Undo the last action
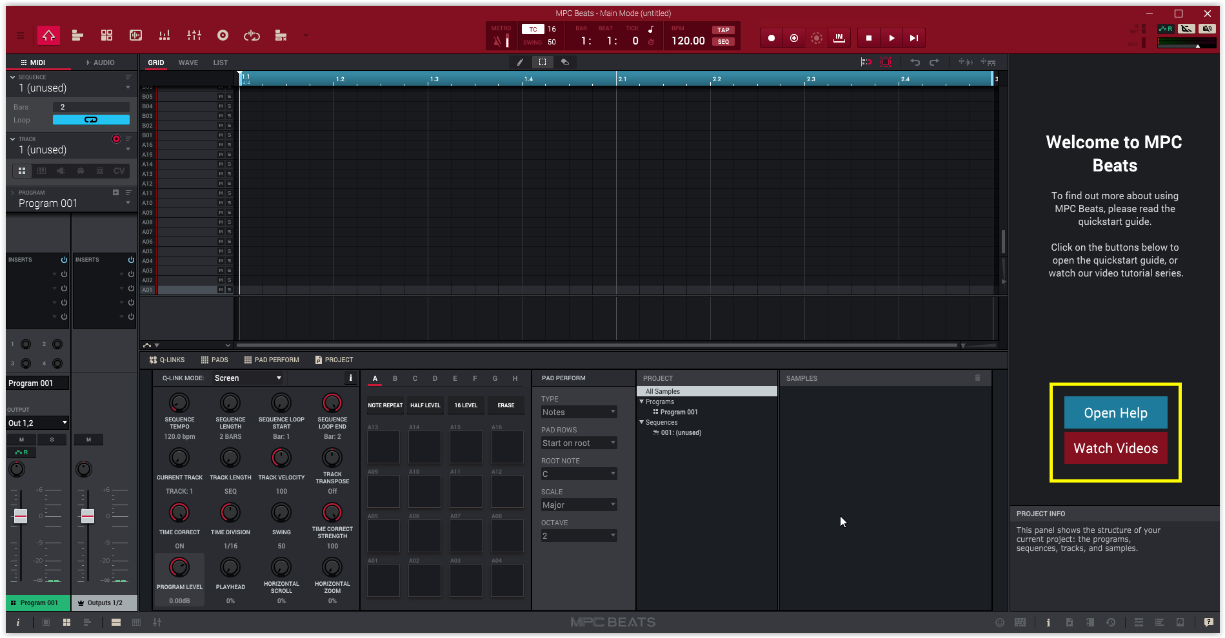 (x=915, y=63)
